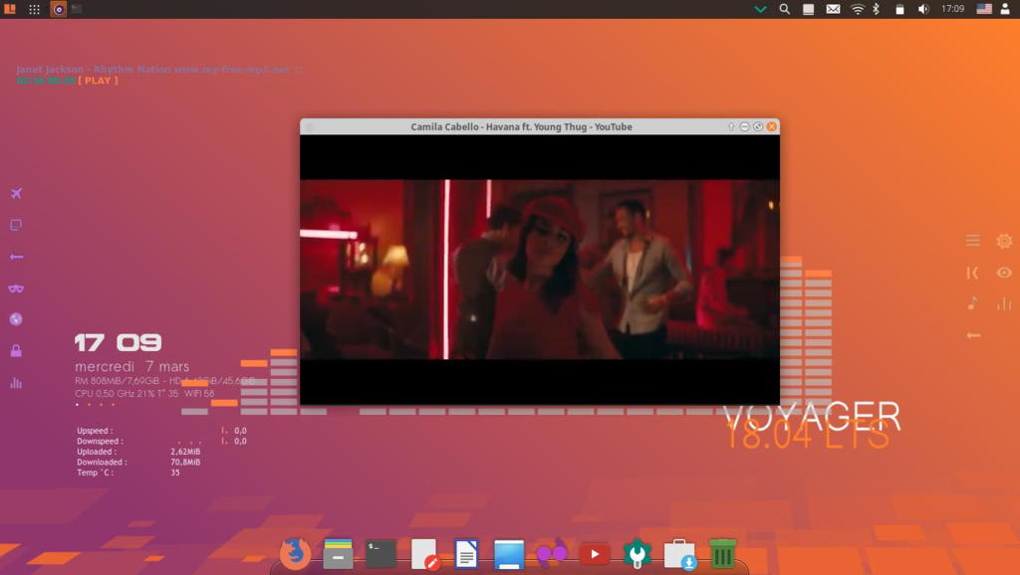Toggle the eye visibility icon on right panel

pos(1004,273)
